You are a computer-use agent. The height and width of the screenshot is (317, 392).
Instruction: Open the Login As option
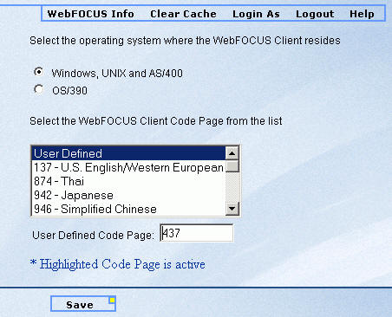click(x=256, y=14)
